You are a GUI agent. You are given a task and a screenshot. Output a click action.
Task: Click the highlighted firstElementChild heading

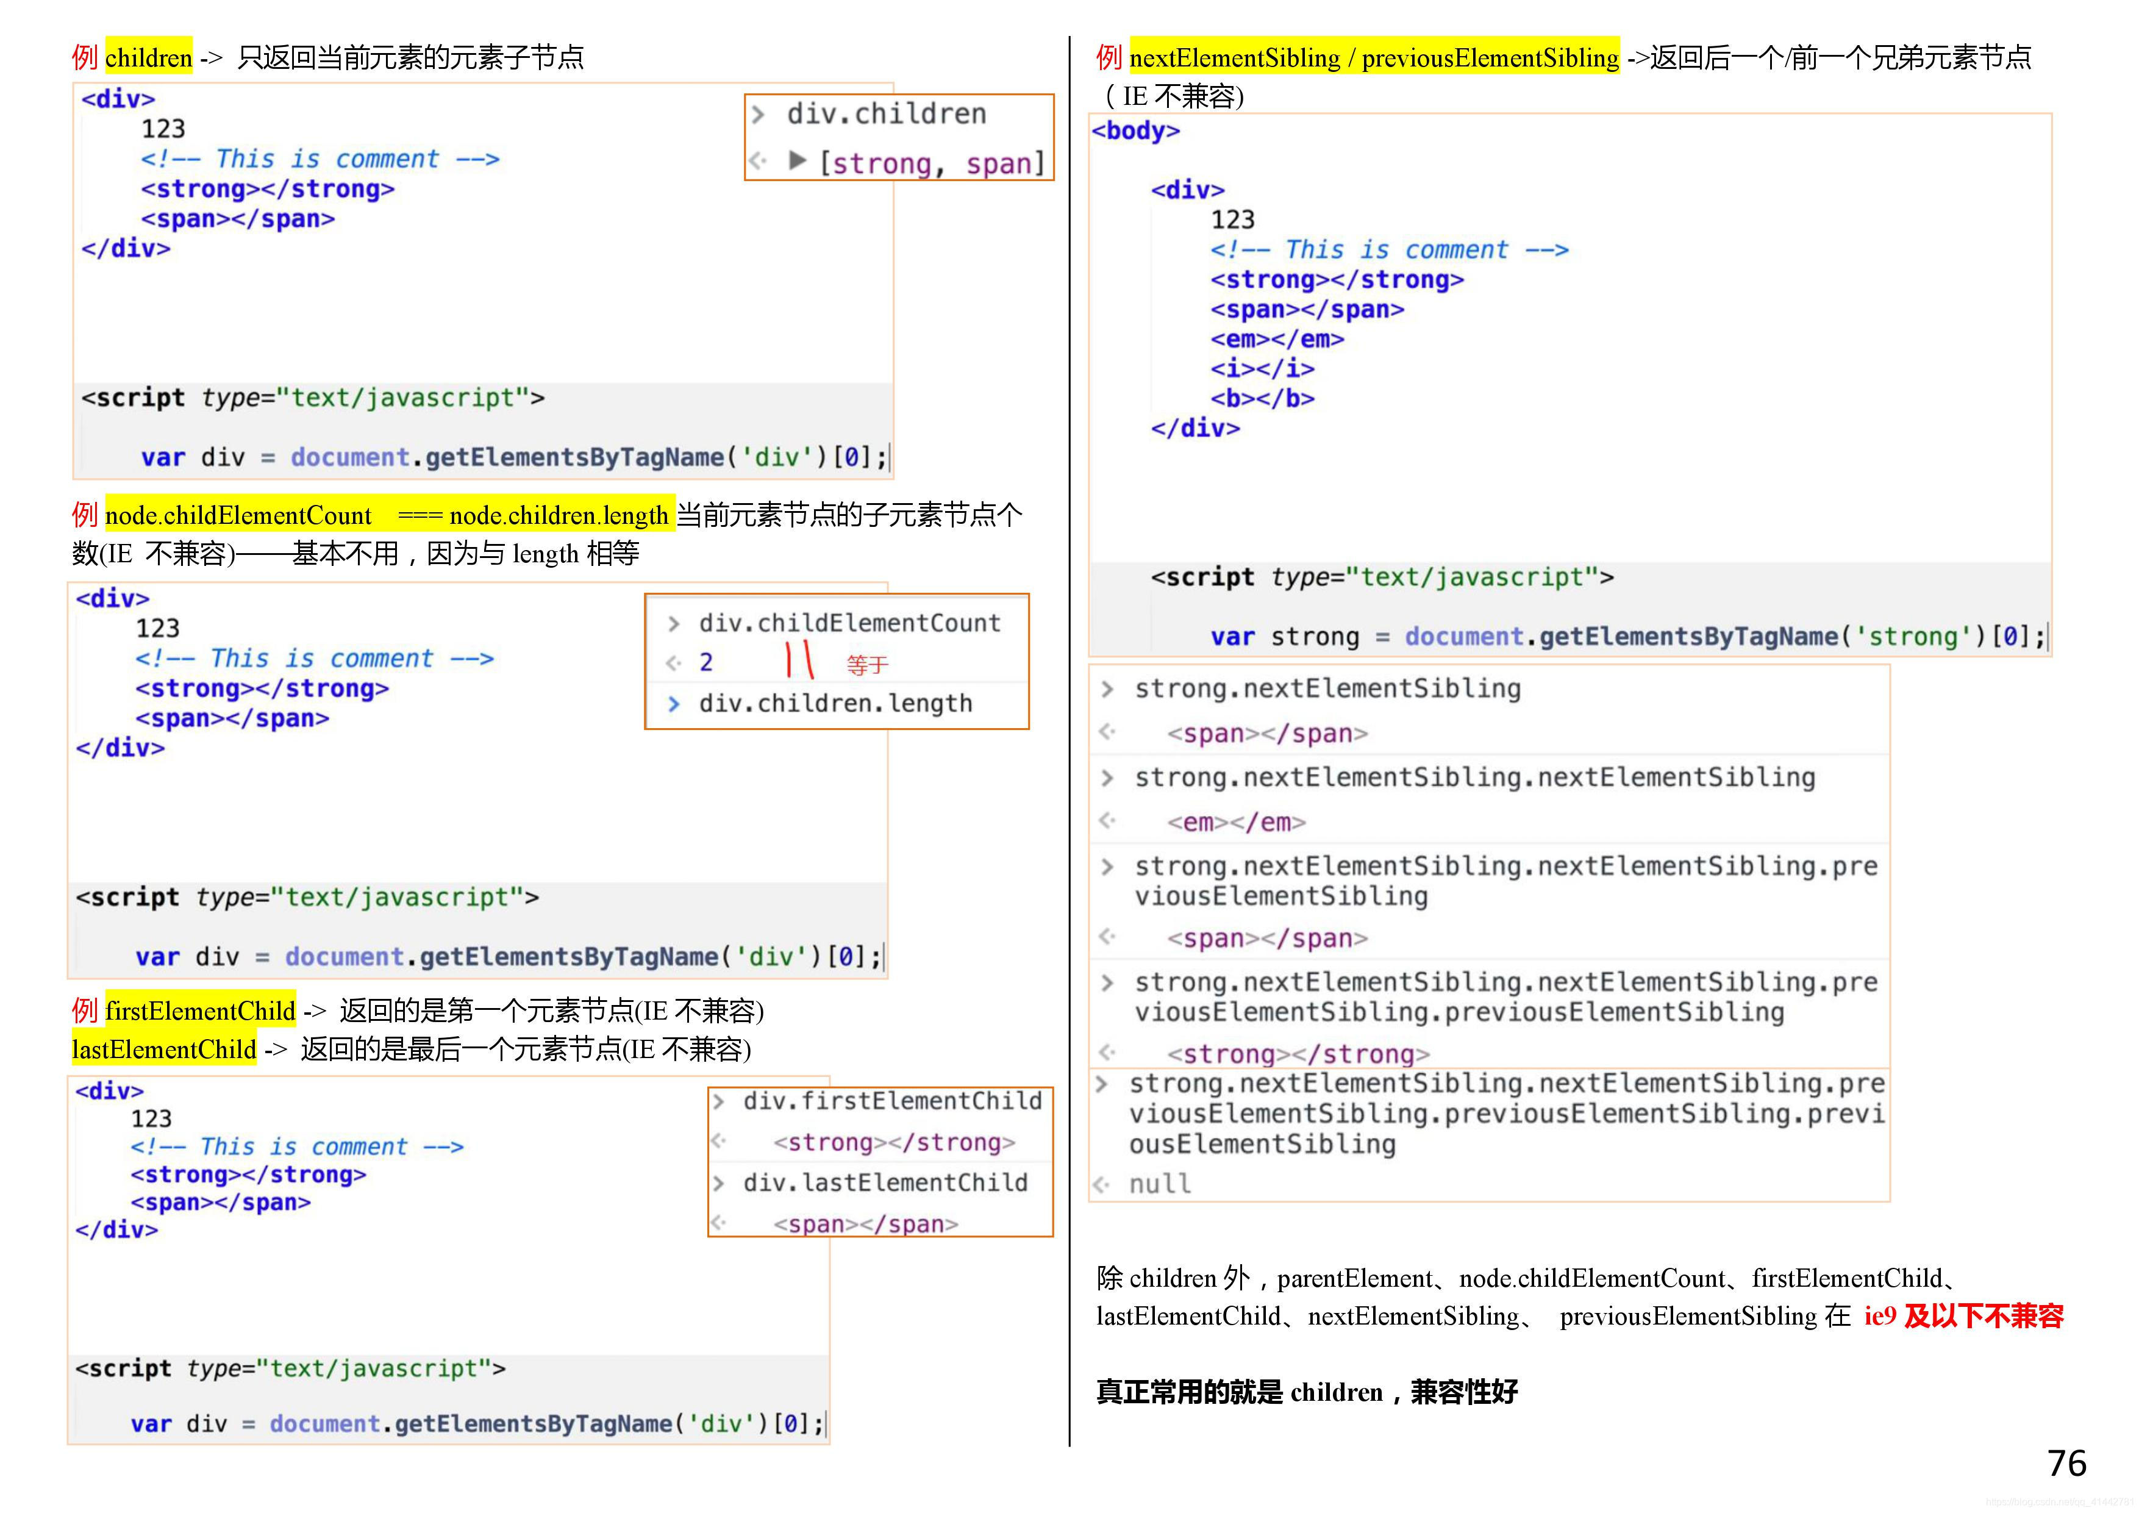200,1011
